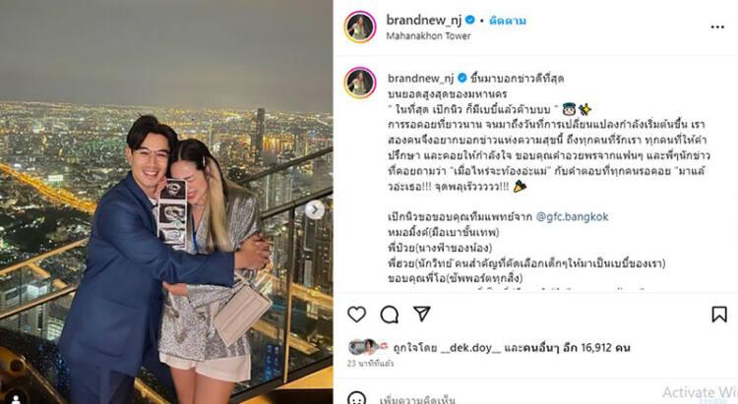Screen dimensions: 738x404
Task: Open the brandnew_nj profile picture in the header
Action: click(360, 27)
